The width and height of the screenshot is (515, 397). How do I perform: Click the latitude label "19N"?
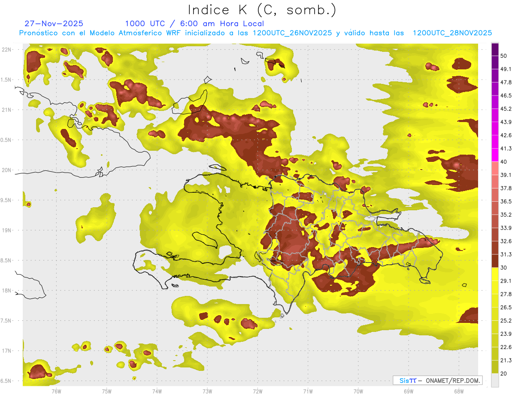point(7,230)
